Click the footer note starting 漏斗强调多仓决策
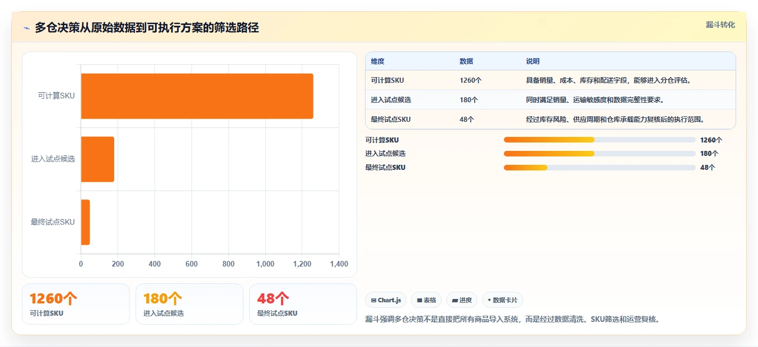Viewport: 758px width, 347px height. [512, 320]
